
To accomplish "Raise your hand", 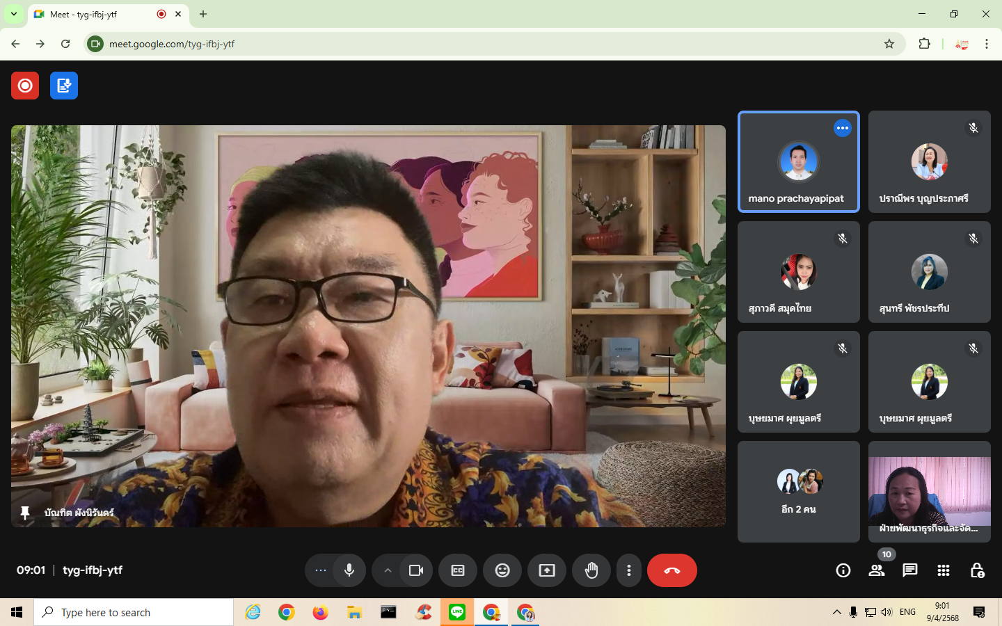I will (x=591, y=570).
